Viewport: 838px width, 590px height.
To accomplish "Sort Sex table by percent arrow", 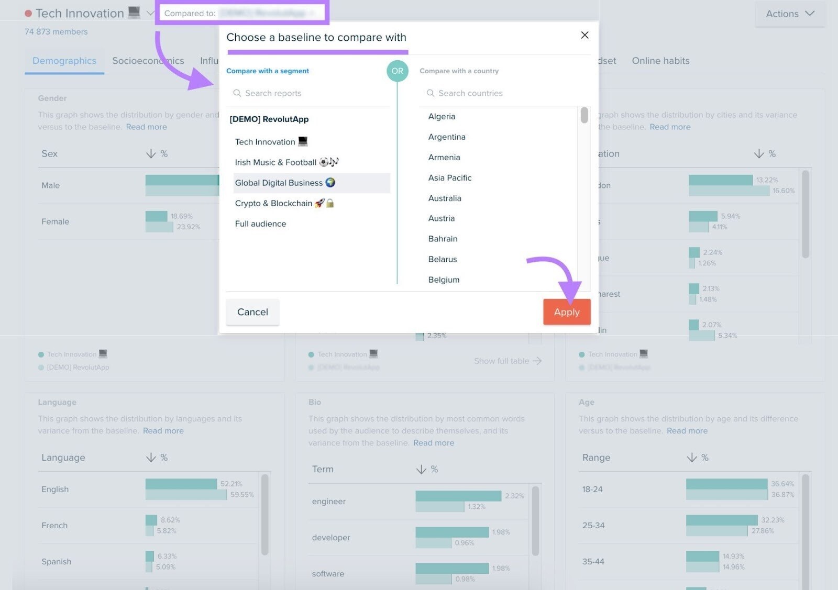I will 151,154.
